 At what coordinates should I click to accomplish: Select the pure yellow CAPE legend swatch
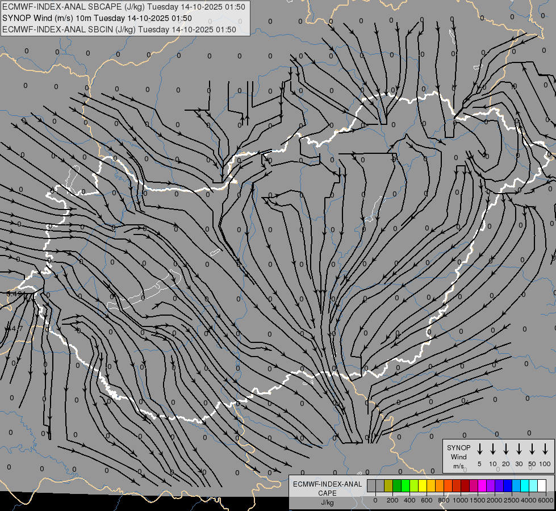tap(423, 485)
